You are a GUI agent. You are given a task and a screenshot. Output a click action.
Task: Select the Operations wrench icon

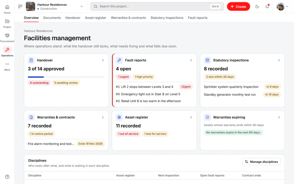click(x=7, y=50)
